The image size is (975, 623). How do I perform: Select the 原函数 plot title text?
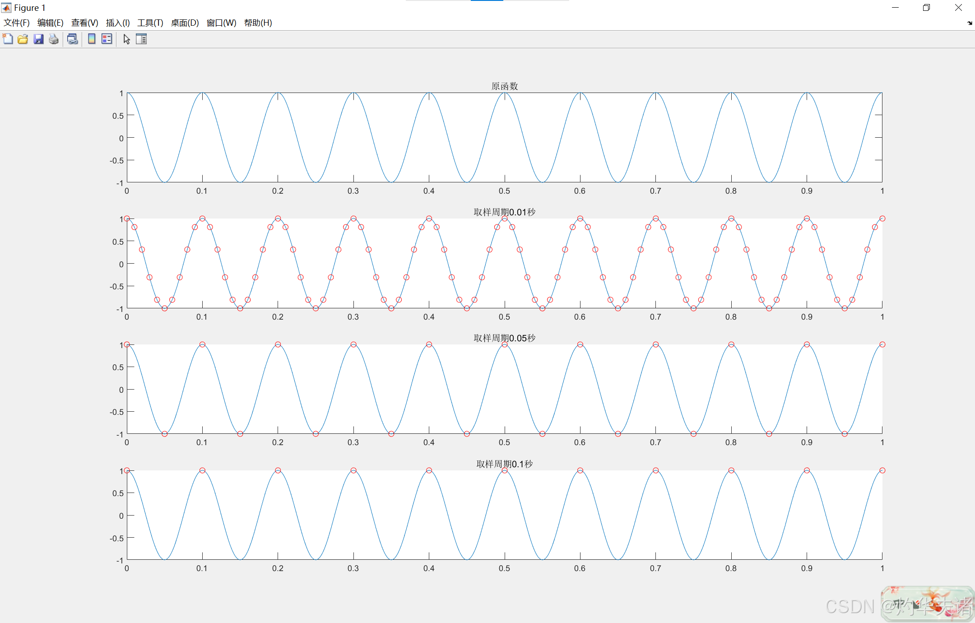point(504,86)
